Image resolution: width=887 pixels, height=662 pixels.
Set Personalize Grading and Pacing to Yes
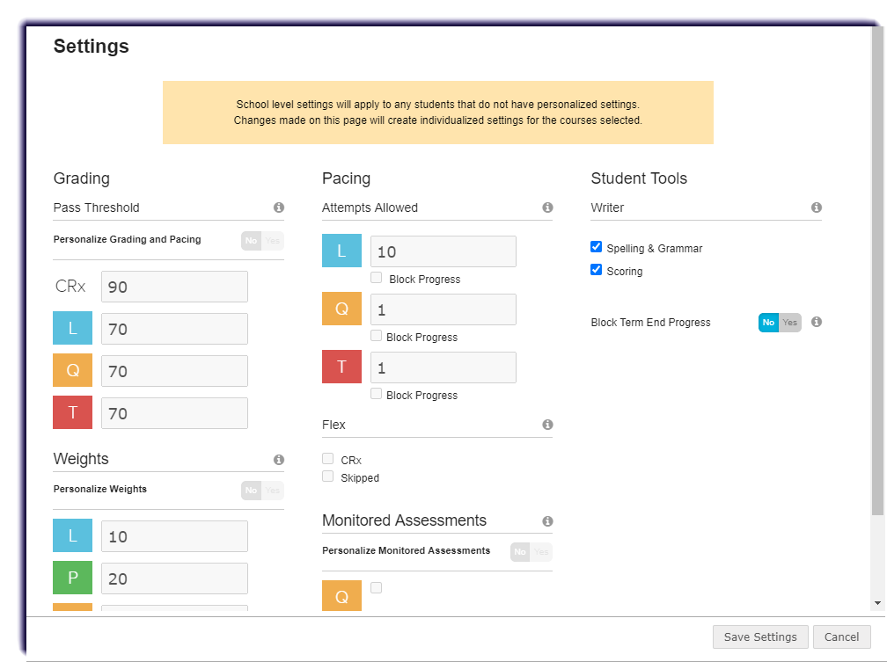273,239
